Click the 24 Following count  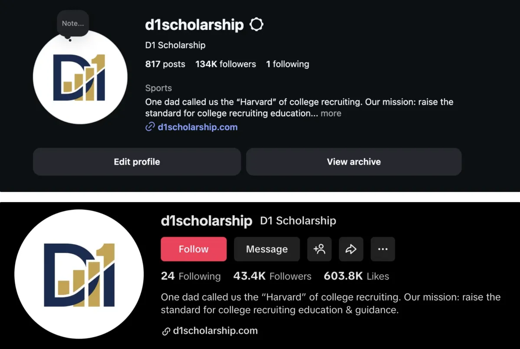(191, 276)
